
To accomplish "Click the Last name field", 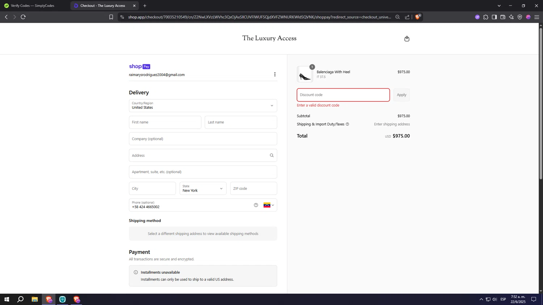I will coord(241,122).
